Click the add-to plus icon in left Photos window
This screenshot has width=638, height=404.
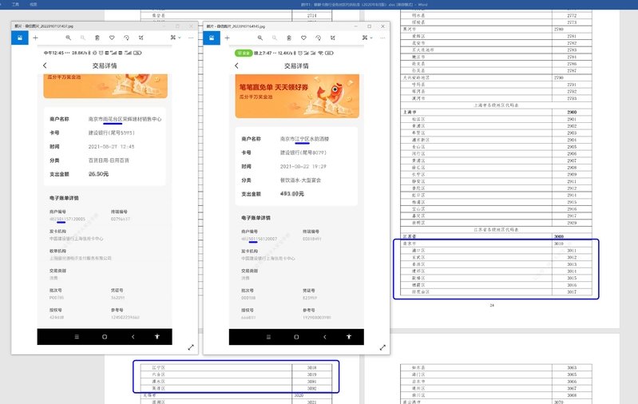click(35, 38)
